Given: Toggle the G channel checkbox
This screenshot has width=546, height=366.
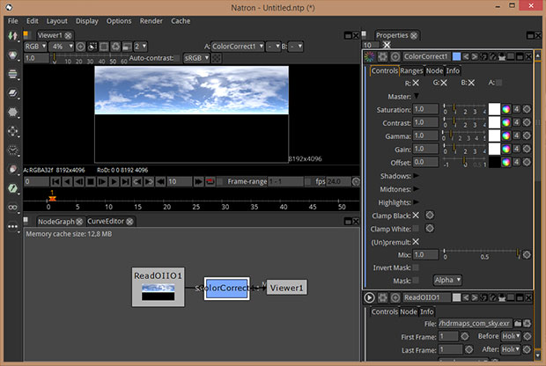Looking at the screenshot, I should pos(444,83).
